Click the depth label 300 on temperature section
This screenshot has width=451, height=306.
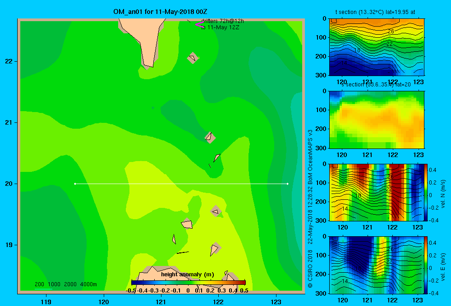321,75
